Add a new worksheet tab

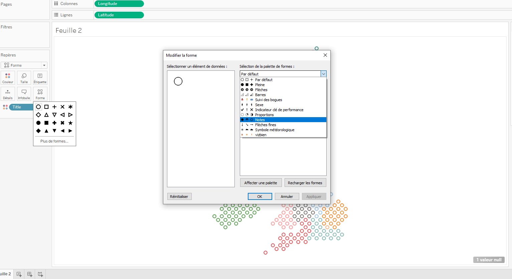pyautogui.click(x=19, y=274)
